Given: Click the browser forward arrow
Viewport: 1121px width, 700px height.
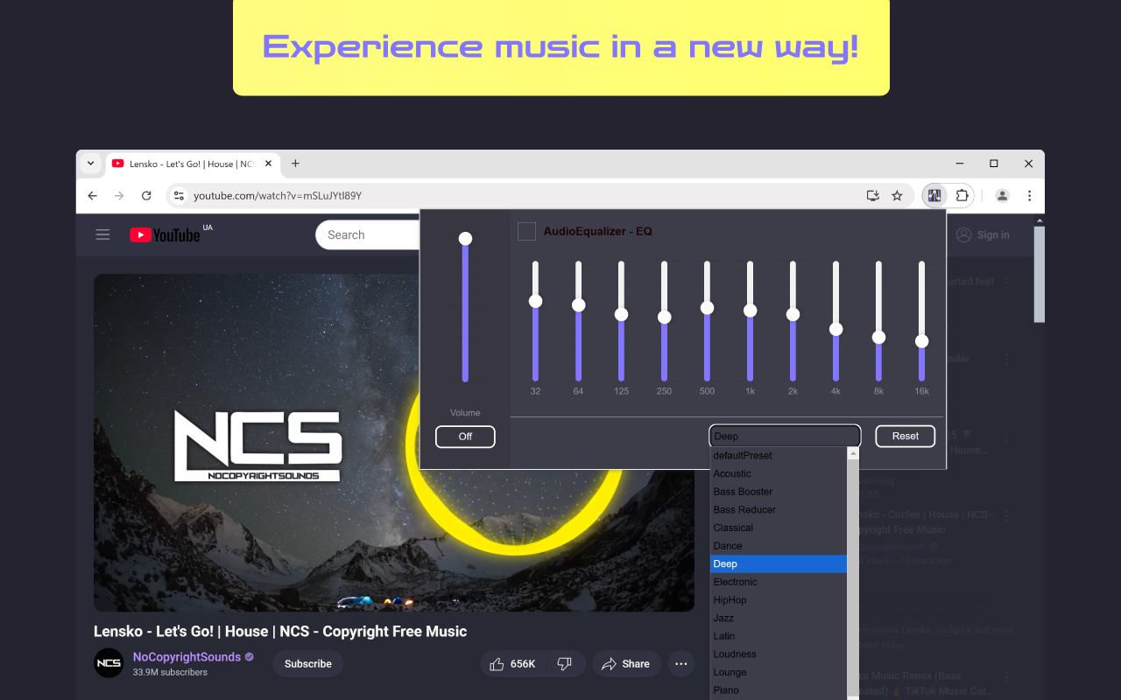Looking at the screenshot, I should point(119,195).
